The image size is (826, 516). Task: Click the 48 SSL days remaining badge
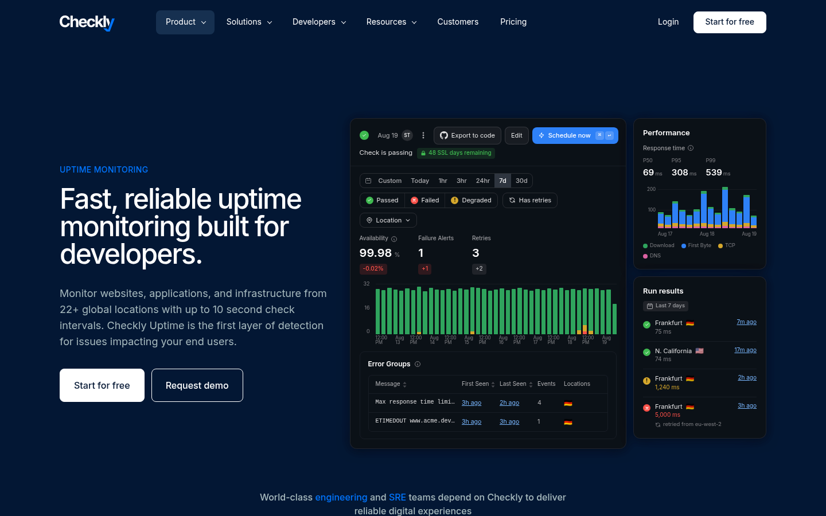[x=456, y=153]
